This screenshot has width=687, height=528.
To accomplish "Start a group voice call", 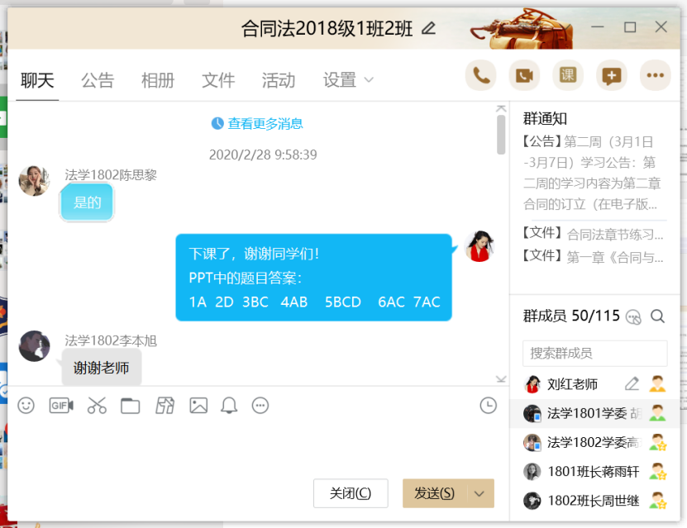I will pos(480,75).
